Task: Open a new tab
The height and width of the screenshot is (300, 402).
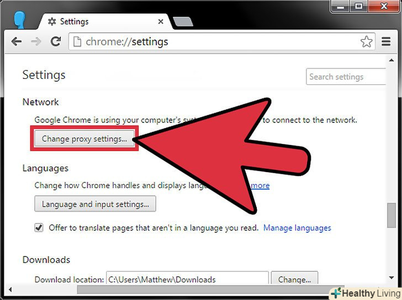Action: [x=183, y=22]
